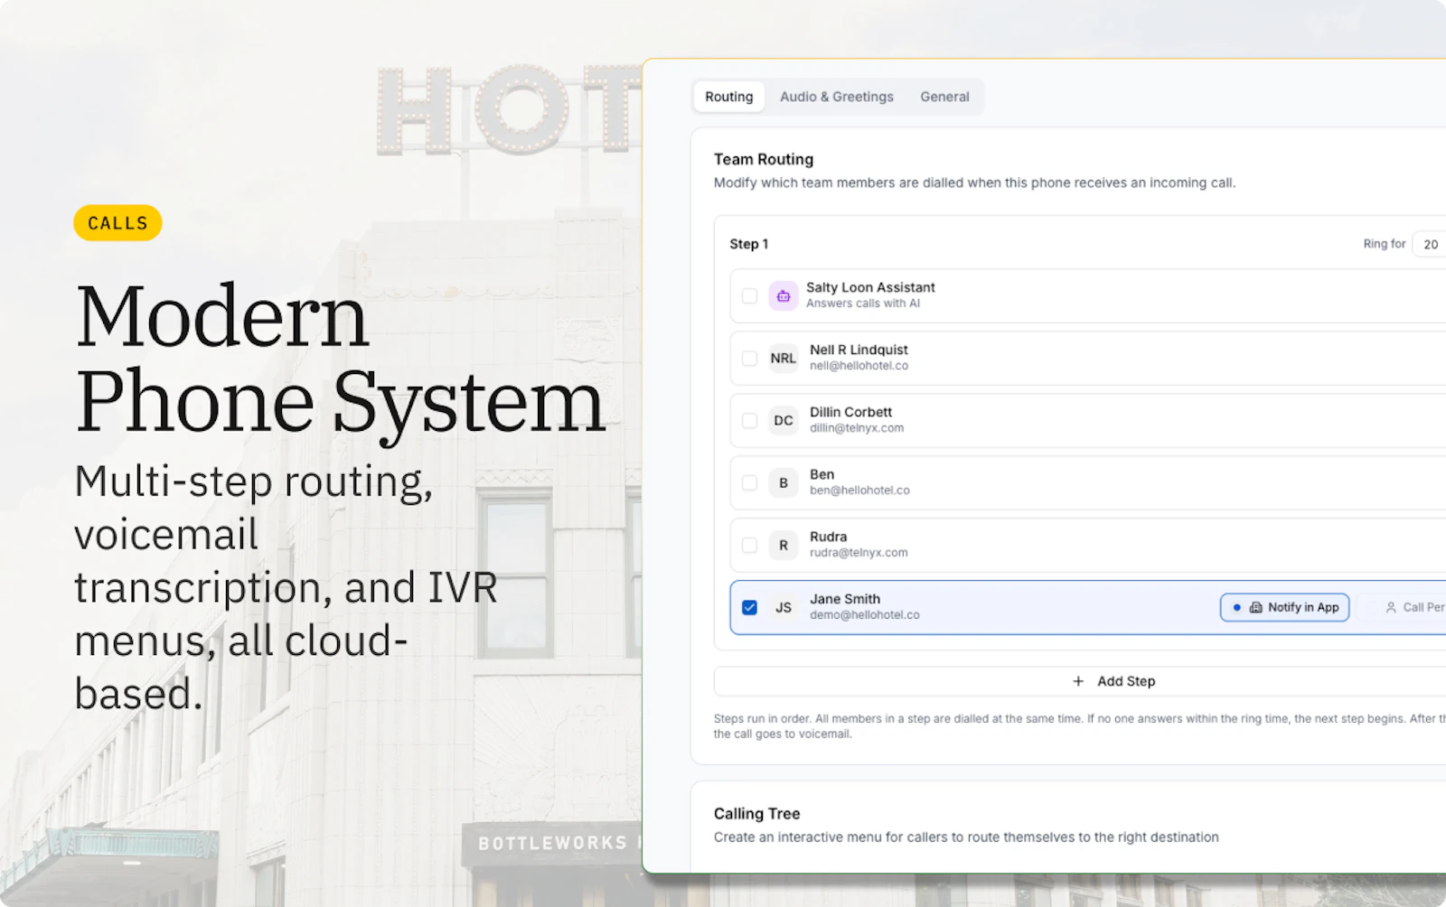
Task: Check the Salty Loon Assistant checkbox
Action: (749, 295)
